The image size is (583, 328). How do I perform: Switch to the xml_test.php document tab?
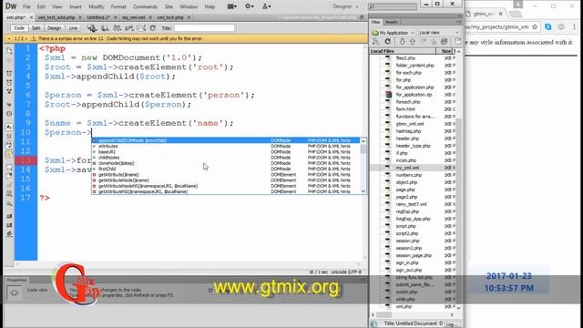coord(170,17)
